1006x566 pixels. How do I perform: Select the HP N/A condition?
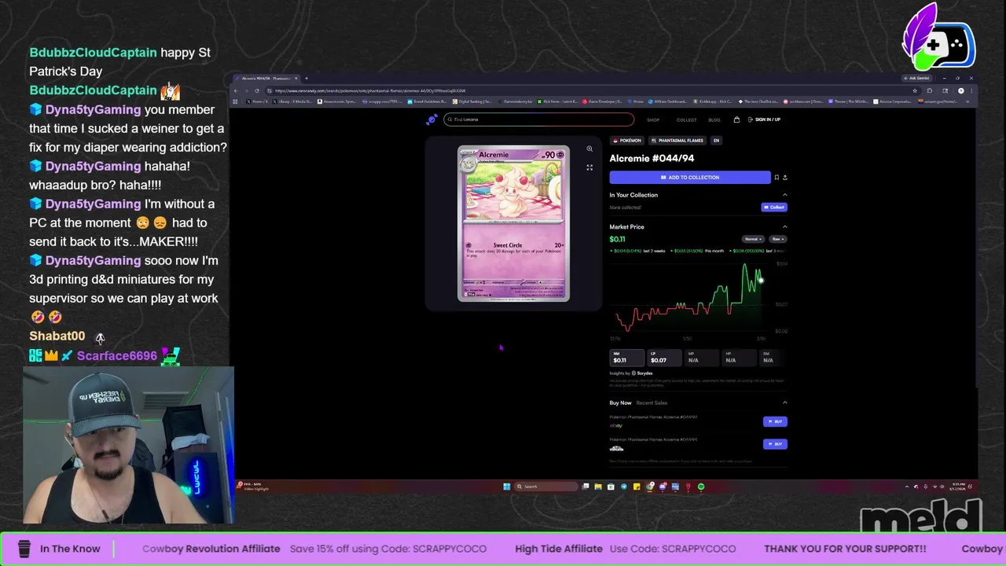(740, 358)
